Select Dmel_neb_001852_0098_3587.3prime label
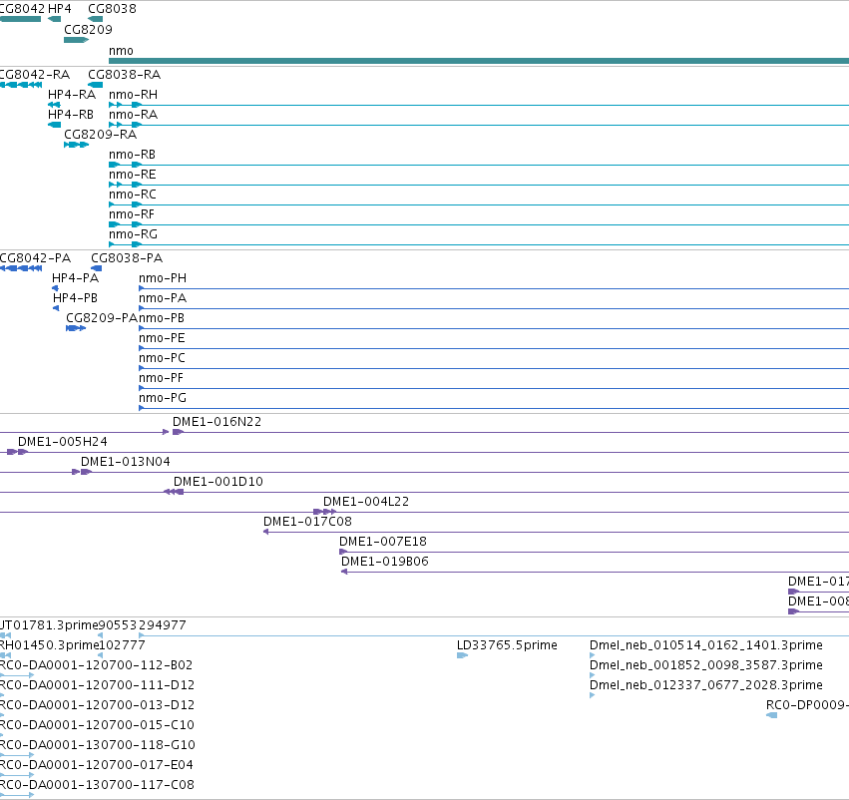Viewport: 849px width, 800px height. click(706, 665)
